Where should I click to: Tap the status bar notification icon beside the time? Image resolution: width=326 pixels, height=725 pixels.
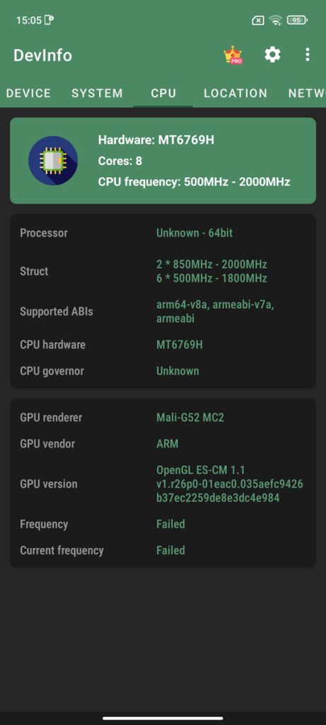point(49,20)
